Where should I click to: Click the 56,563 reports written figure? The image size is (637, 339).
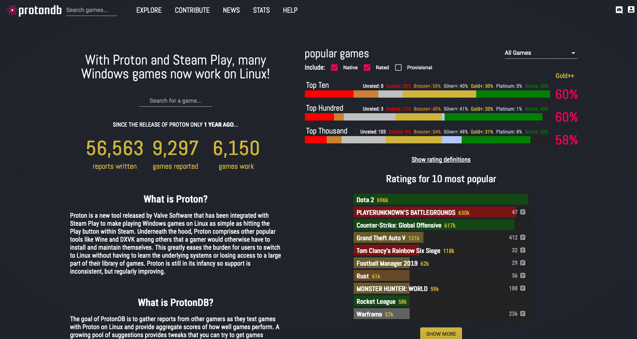115,148
